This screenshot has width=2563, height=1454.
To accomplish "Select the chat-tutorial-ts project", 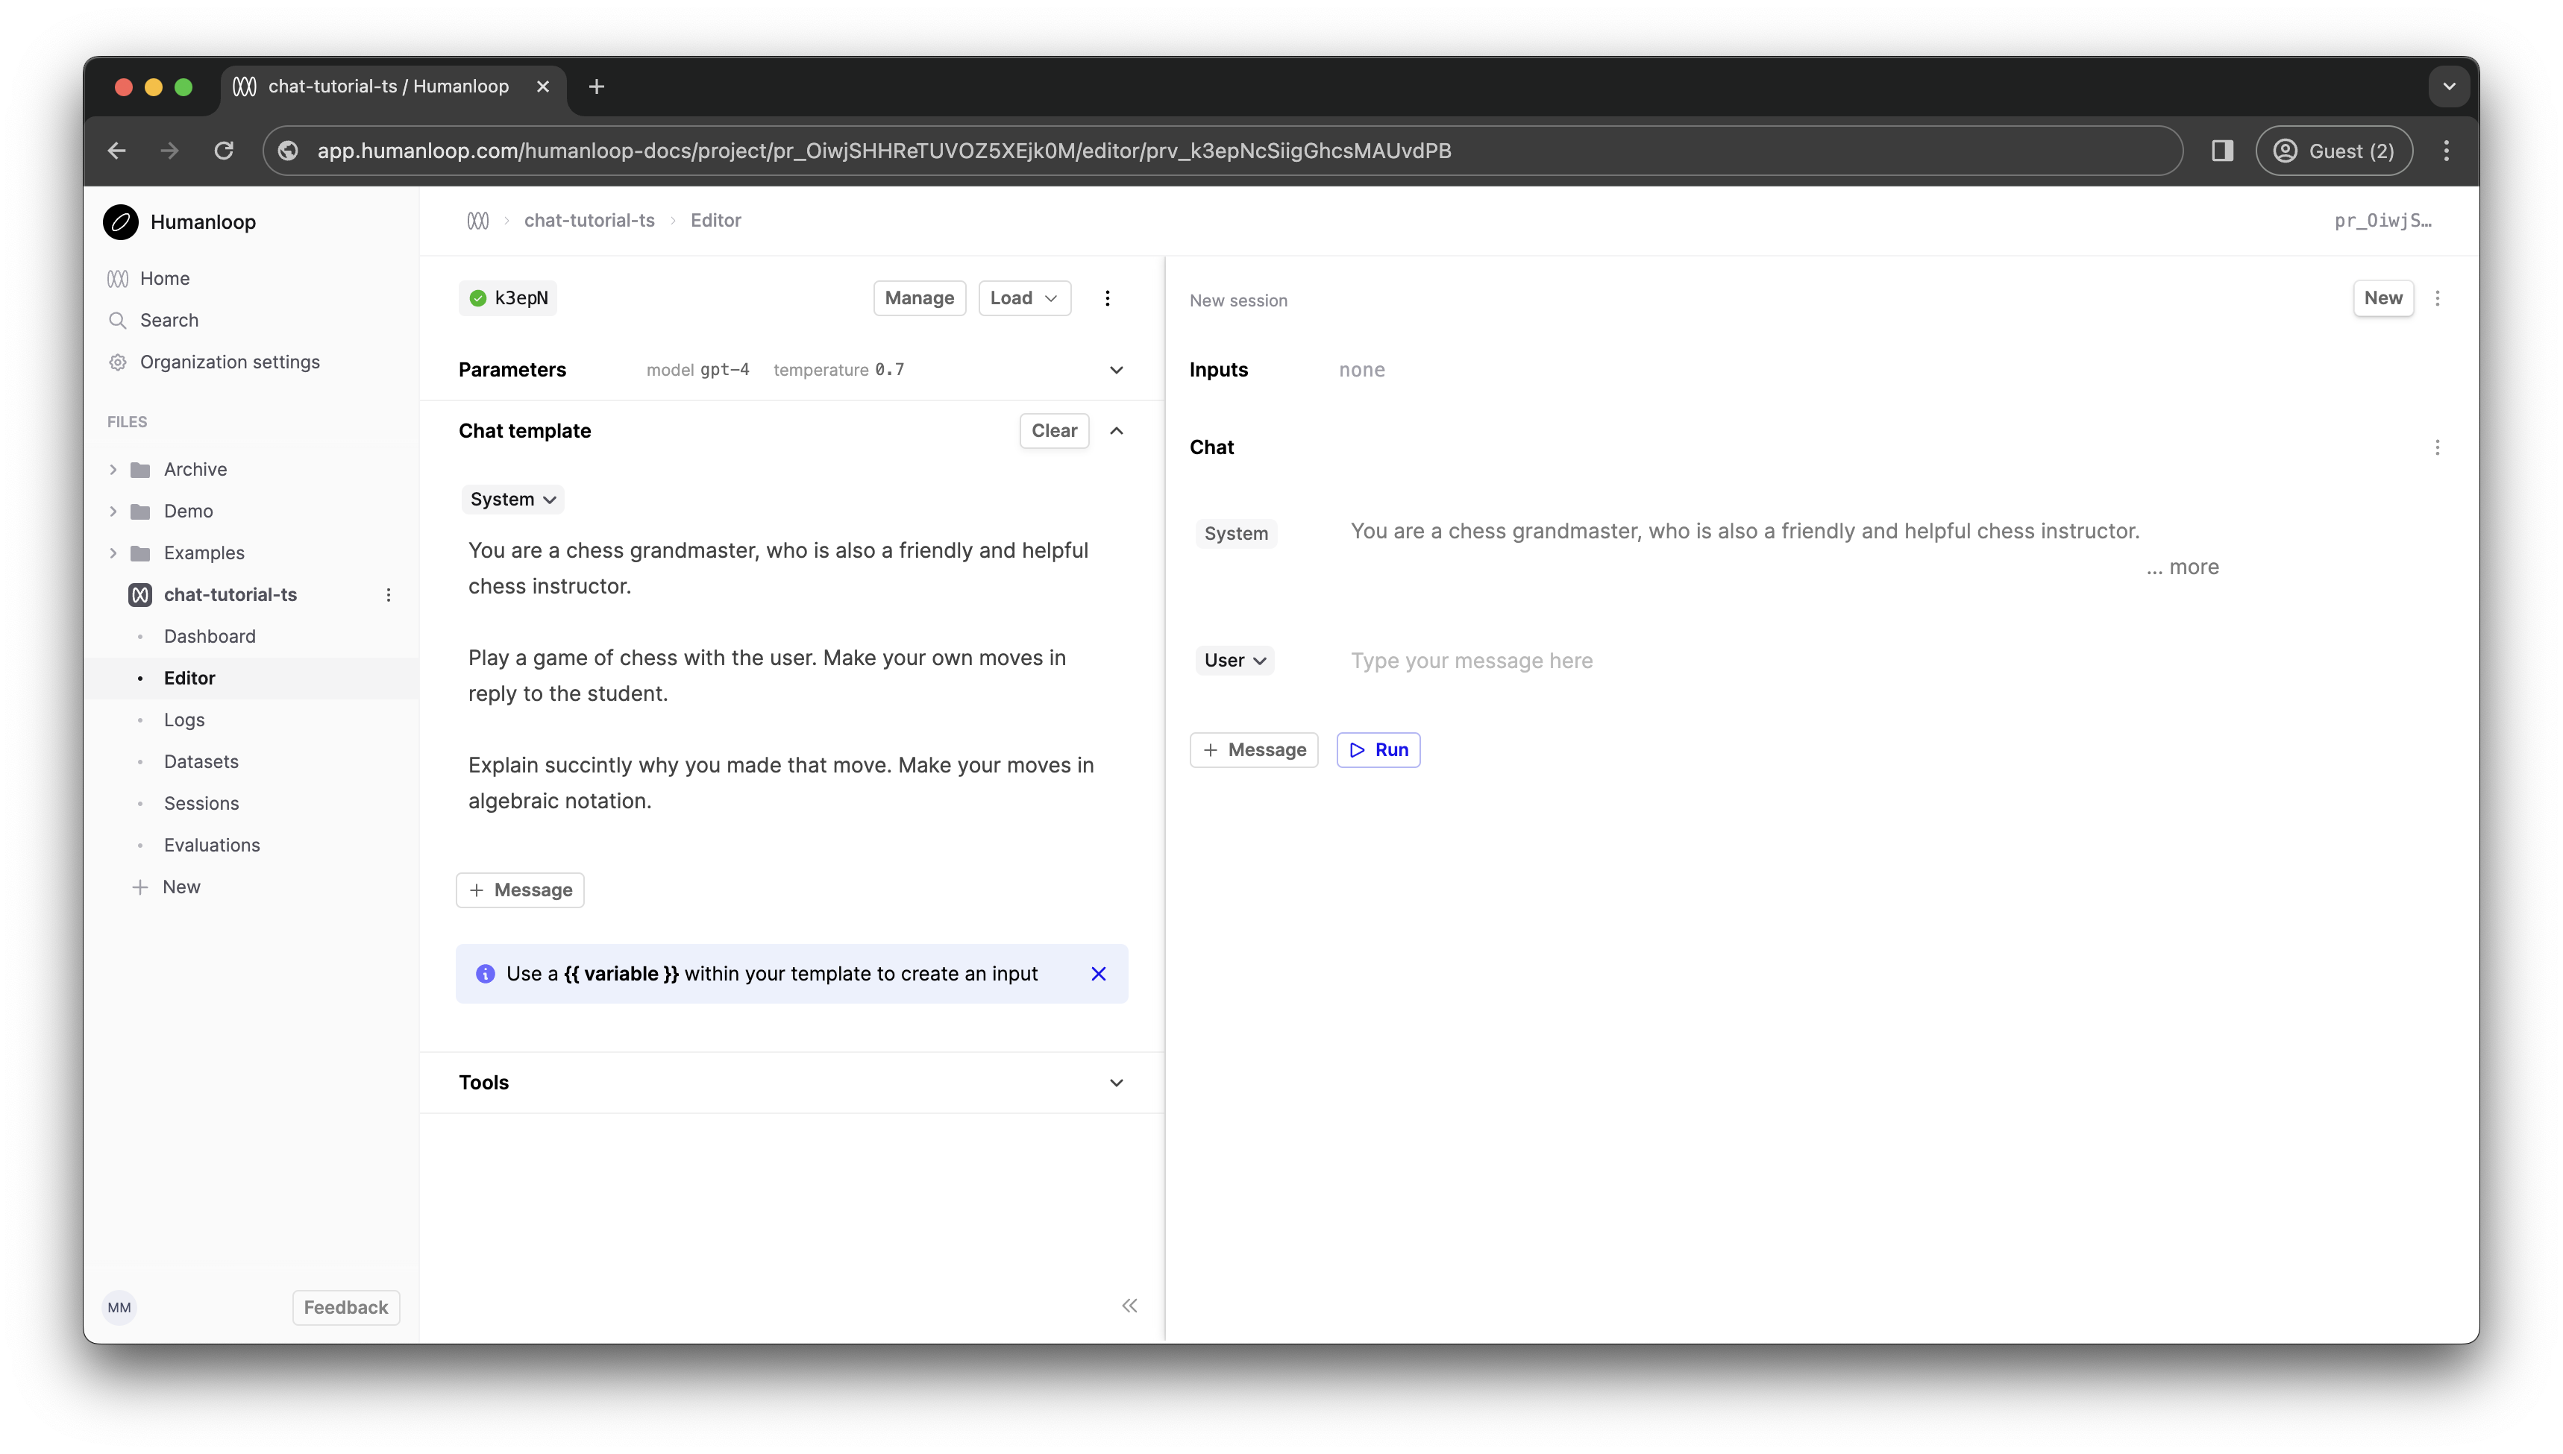I will click(230, 595).
